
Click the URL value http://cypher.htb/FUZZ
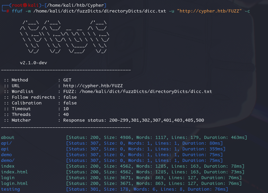[x=93, y=86]
